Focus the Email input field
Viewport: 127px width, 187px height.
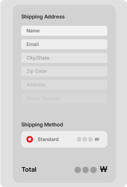click(64, 44)
